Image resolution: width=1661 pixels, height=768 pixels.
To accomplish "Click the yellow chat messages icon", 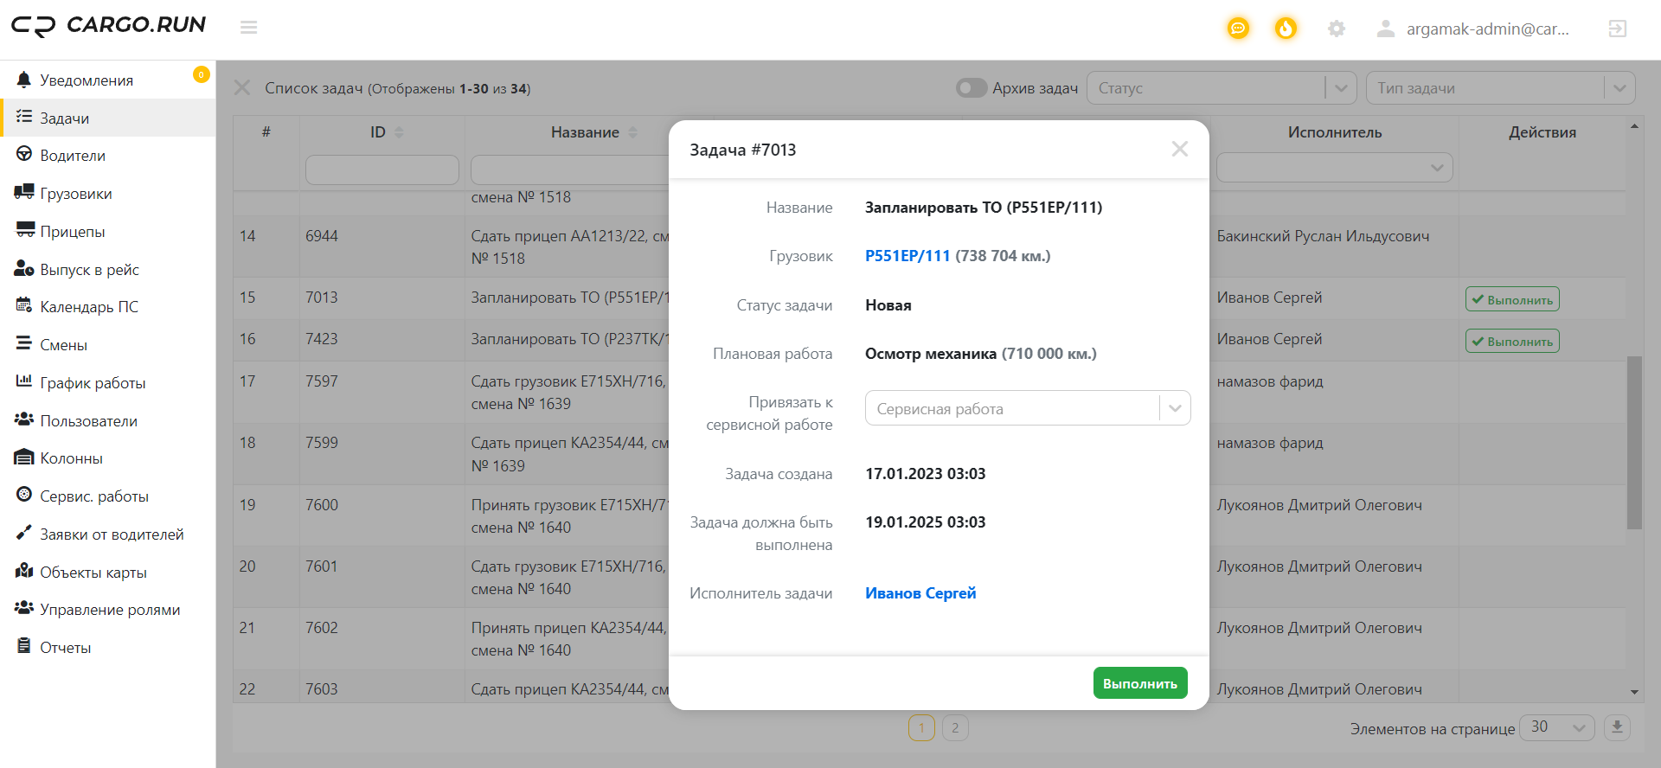I will 1238,29.
